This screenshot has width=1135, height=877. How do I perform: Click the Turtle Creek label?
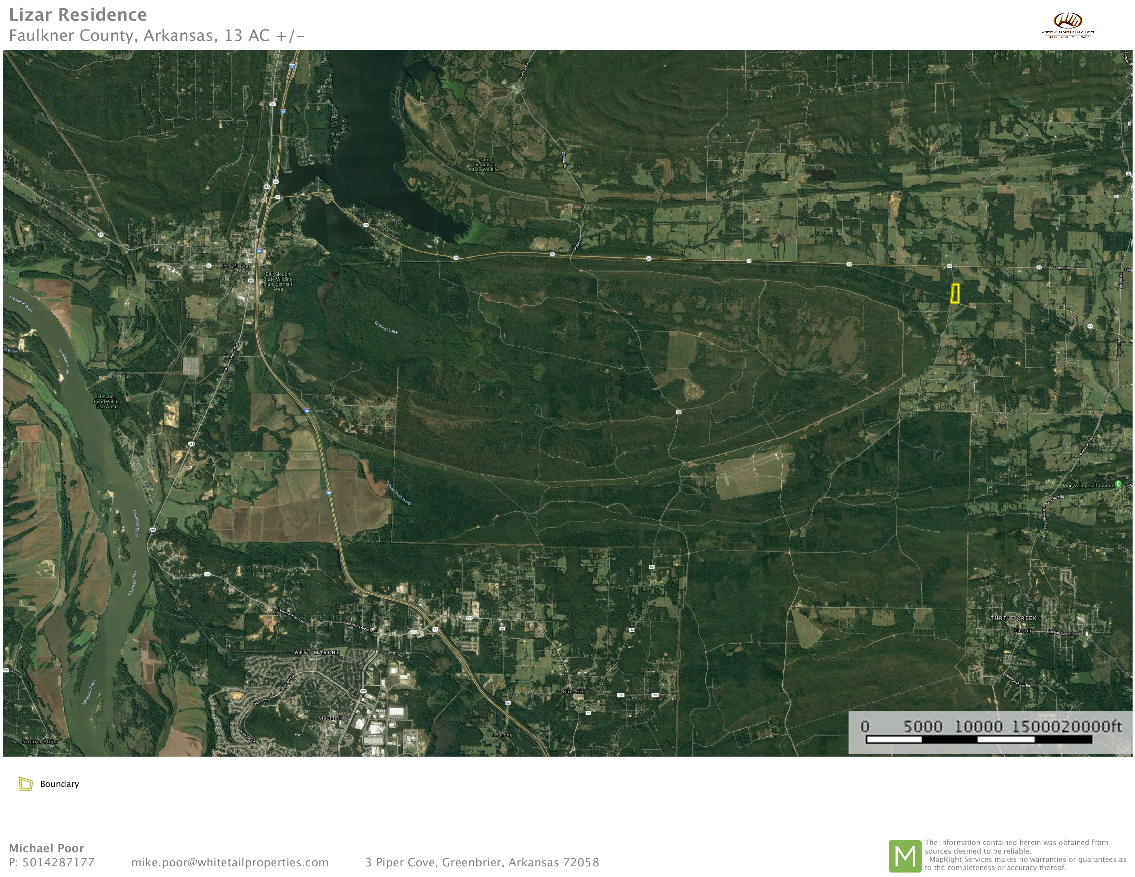tap(1013, 618)
